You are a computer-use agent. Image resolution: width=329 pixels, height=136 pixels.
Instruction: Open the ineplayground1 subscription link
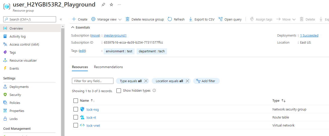[x=115, y=36]
